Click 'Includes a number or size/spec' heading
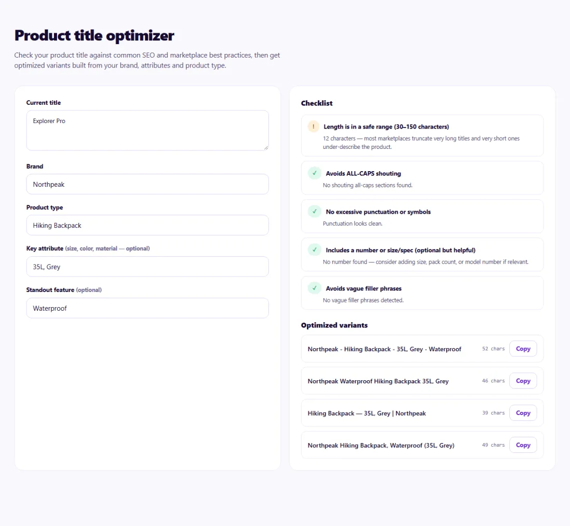This screenshot has height=526, width=570. [401, 250]
